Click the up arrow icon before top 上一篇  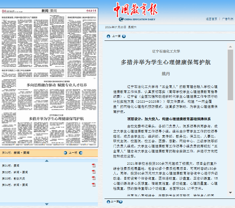109,36
